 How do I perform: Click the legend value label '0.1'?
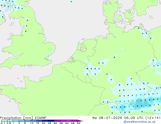pyautogui.click(x=3, y=123)
